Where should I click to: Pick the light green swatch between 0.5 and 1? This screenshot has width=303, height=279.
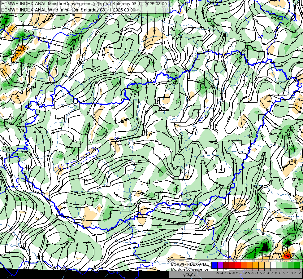coord(285,265)
